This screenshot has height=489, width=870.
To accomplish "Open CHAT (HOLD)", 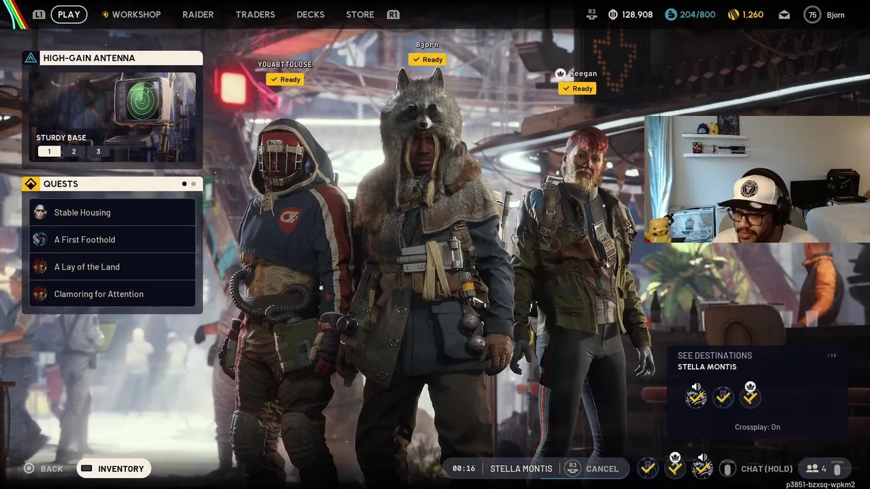I will coord(767,469).
